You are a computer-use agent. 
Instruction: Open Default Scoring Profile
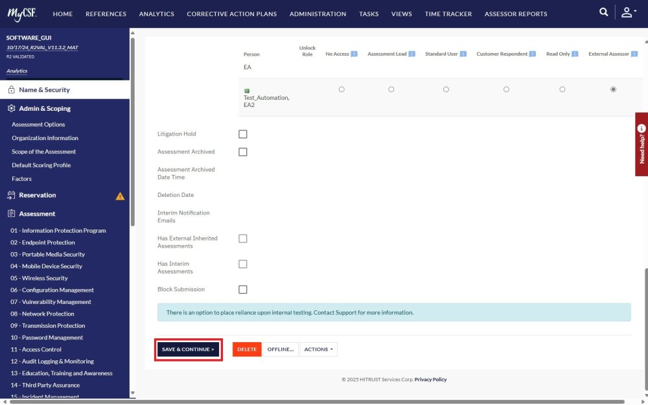[41, 165]
